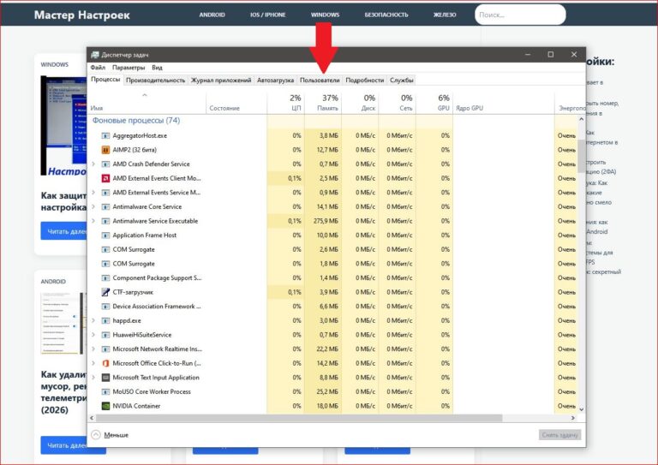The width and height of the screenshot is (658, 465).
Task: Expand the happd.exe row
Action: (93, 320)
